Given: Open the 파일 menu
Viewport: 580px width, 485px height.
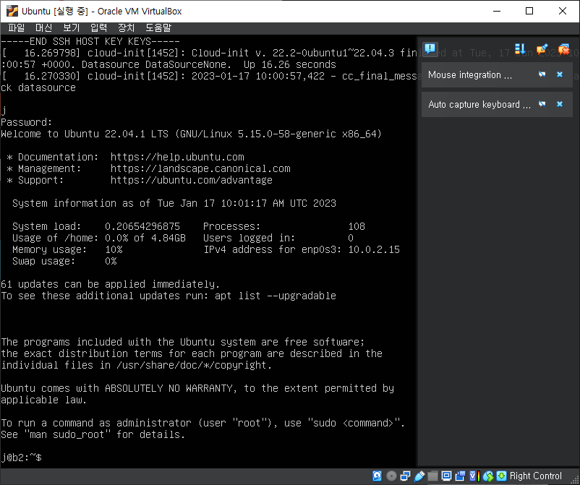Looking at the screenshot, I should (x=17, y=27).
